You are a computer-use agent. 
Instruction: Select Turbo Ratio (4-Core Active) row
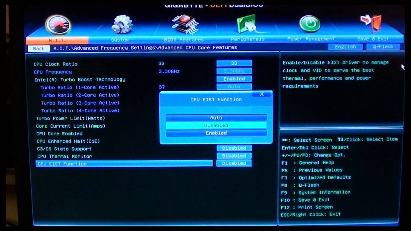click(x=80, y=110)
